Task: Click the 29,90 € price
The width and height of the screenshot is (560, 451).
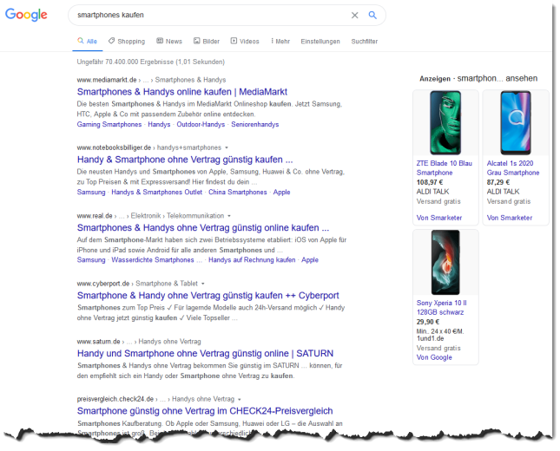Action: [x=427, y=322]
